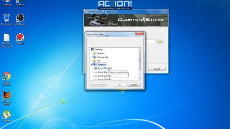The height and width of the screenshot is (129, 230).
Task: Expand Local Disk (E:) in the tree
Action: pos(93,76)
